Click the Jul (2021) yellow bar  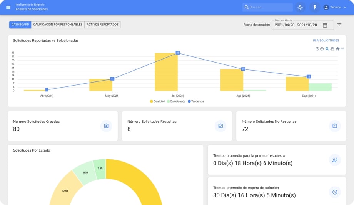click(x=166, y=72)
